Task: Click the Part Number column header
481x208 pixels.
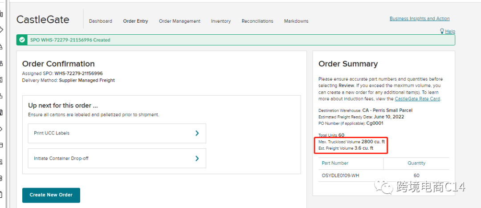Action: 335,163
